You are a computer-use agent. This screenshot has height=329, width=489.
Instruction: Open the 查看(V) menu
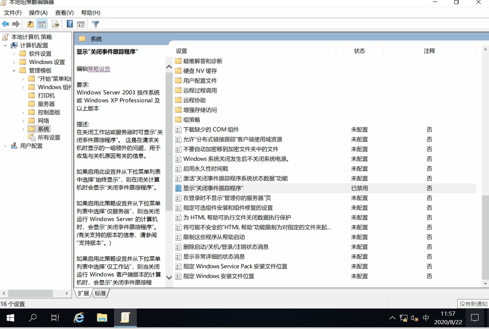point(64,13)
